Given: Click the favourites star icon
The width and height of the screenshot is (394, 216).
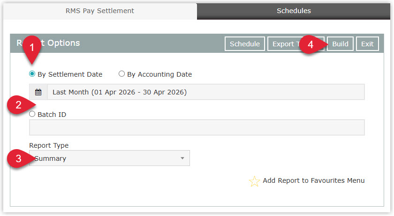Looking at the screenshot, I should tap(254, 181).
